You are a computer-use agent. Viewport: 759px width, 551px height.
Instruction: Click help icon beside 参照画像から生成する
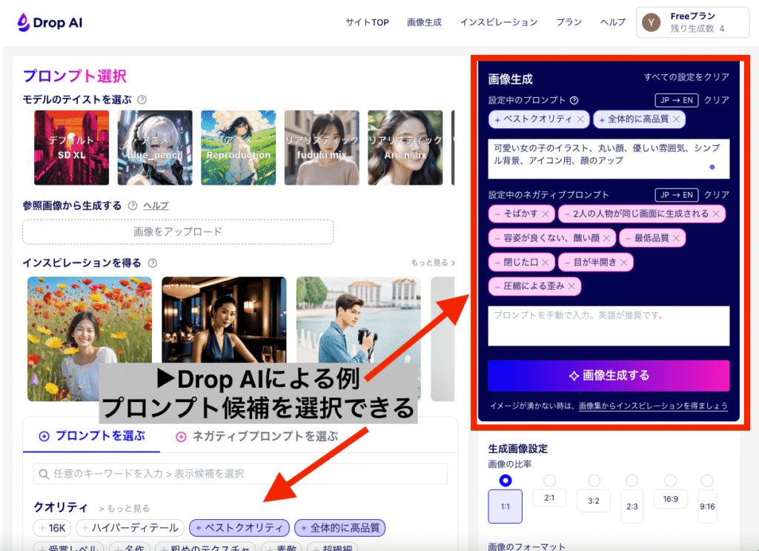pos(133,205)
